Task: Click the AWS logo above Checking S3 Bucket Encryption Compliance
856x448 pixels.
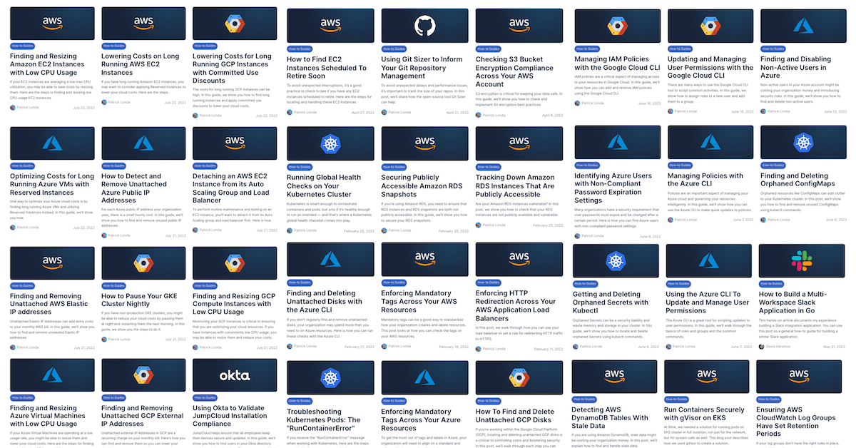Action: click(x=519, y=26)
